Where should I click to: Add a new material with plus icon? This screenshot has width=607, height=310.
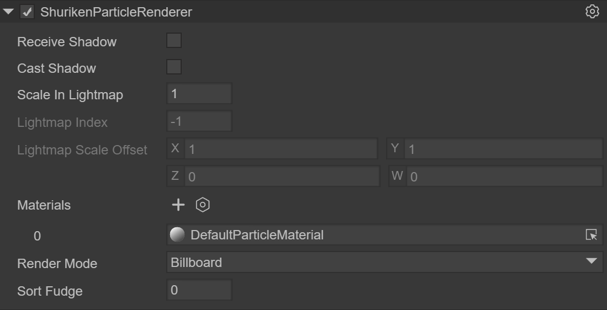pyautogui.click(x=178, y=205)
